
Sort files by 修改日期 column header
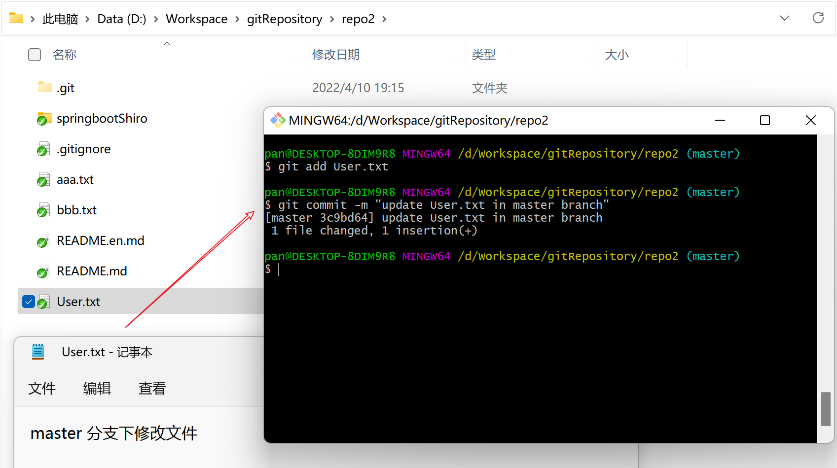pyautogui.click(x=335, y=55)
